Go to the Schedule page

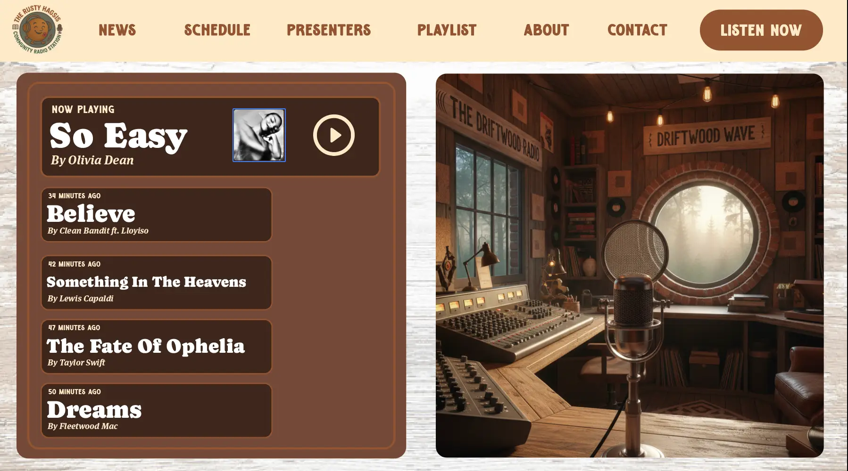click(x=217, y=30)
